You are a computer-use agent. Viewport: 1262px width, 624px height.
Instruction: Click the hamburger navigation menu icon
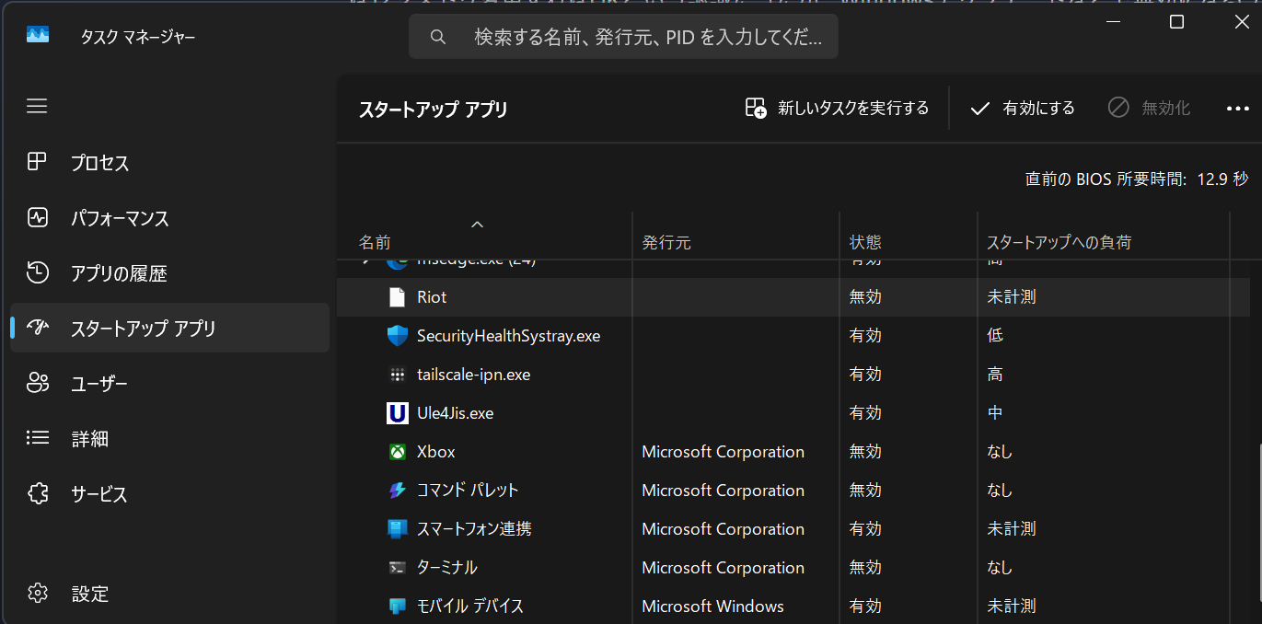(37, 107)
